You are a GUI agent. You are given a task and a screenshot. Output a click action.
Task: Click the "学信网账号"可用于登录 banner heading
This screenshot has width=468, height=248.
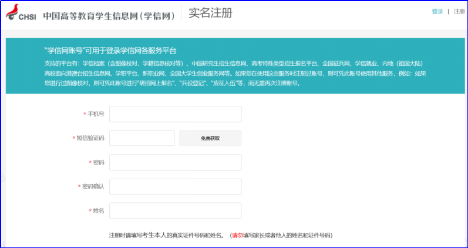click(x=110, y=50)
